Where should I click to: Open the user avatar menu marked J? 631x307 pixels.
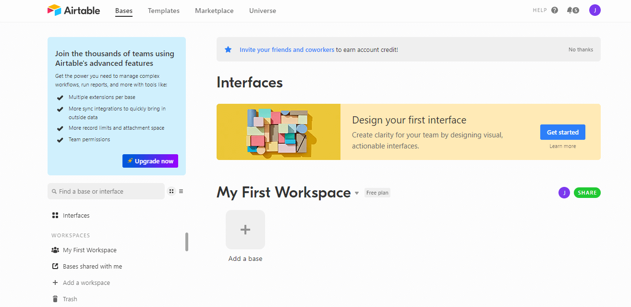pyautogui.click(x=595, y=10)
